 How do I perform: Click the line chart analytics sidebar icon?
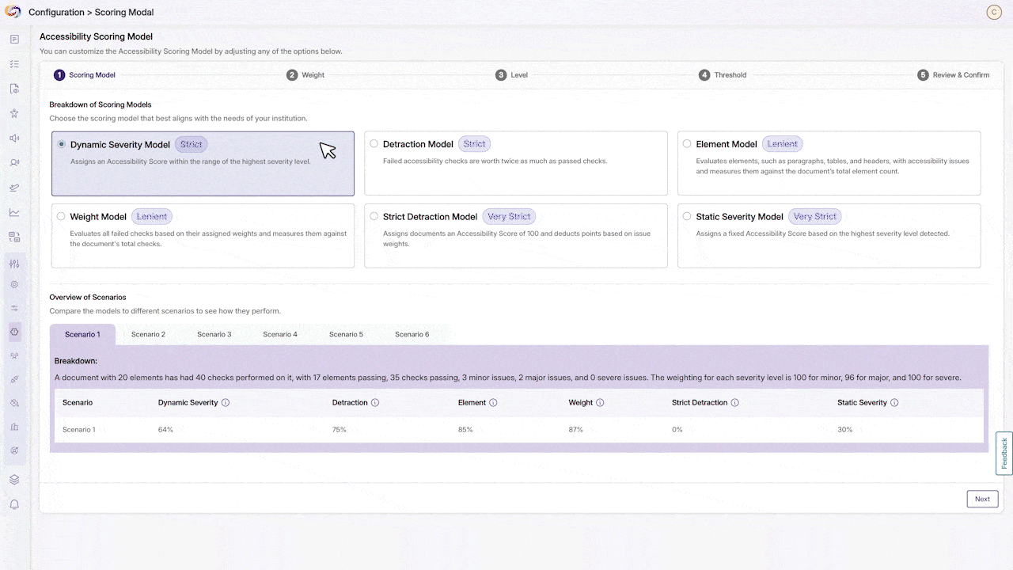coord(14,212)
